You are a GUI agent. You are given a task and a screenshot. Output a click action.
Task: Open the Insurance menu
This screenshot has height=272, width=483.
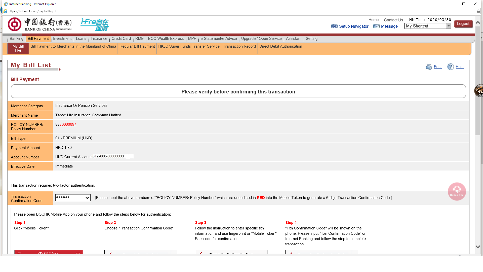[x=99, y=39]
